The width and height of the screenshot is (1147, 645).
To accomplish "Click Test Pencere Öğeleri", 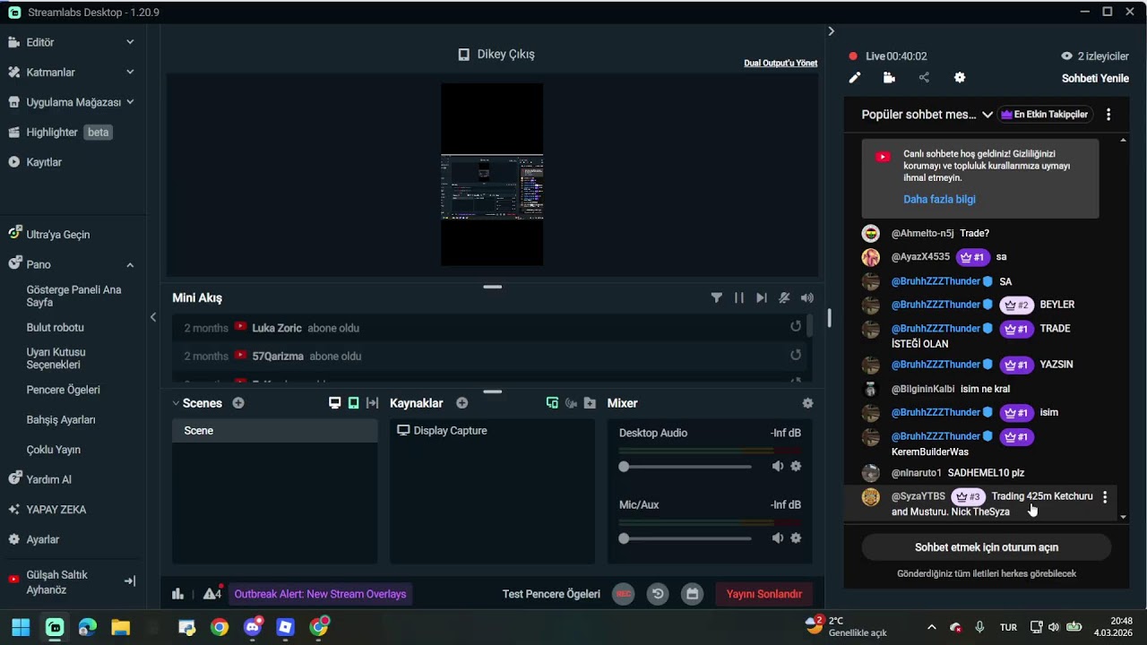I will point(551,594).
